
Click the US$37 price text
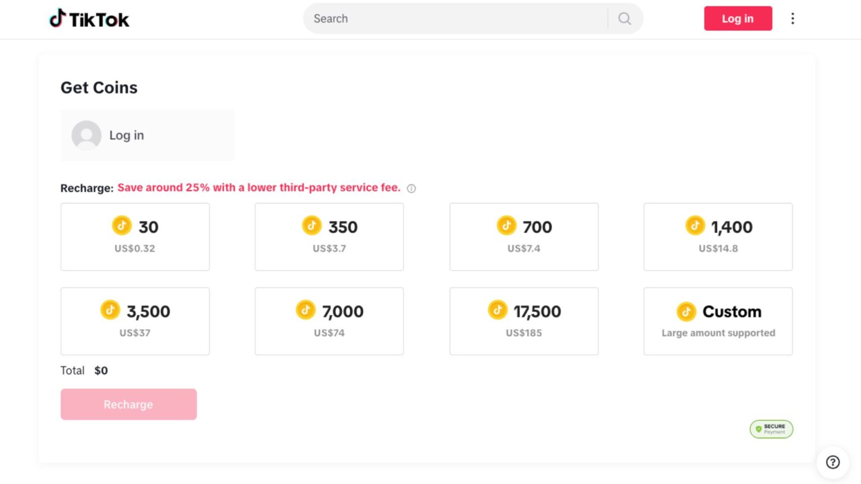point(135,333)
